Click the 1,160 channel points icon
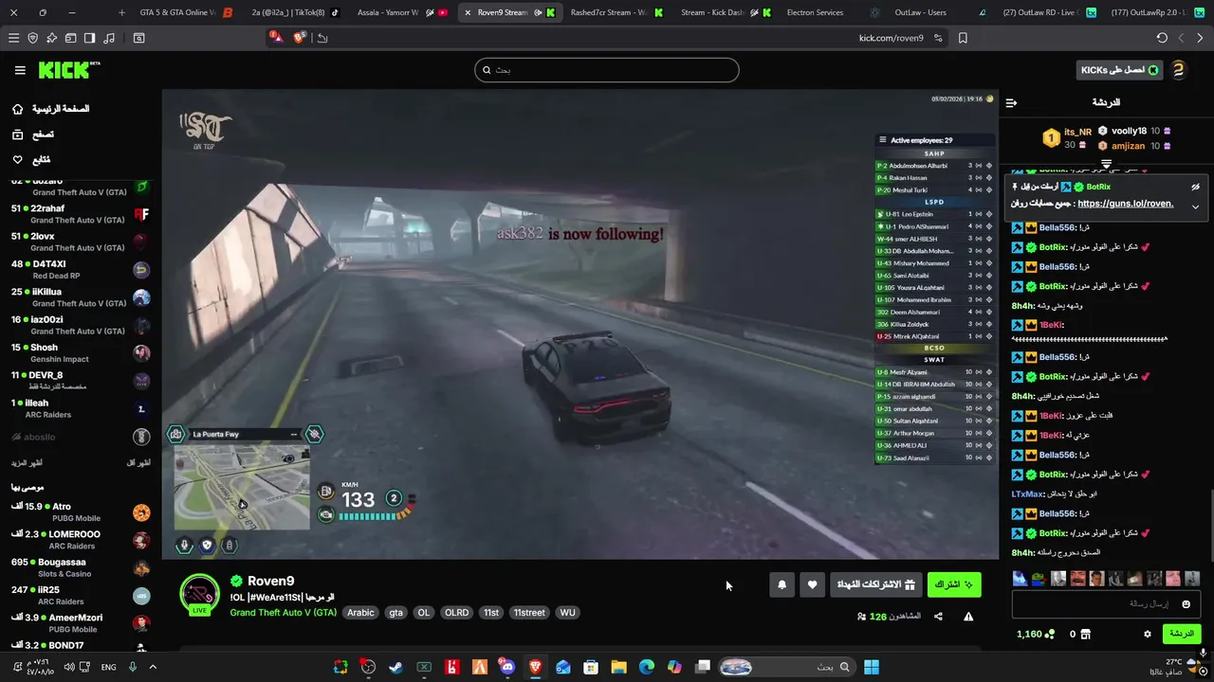This screenshot has height=682, width=1214. tap(1049, 634)
